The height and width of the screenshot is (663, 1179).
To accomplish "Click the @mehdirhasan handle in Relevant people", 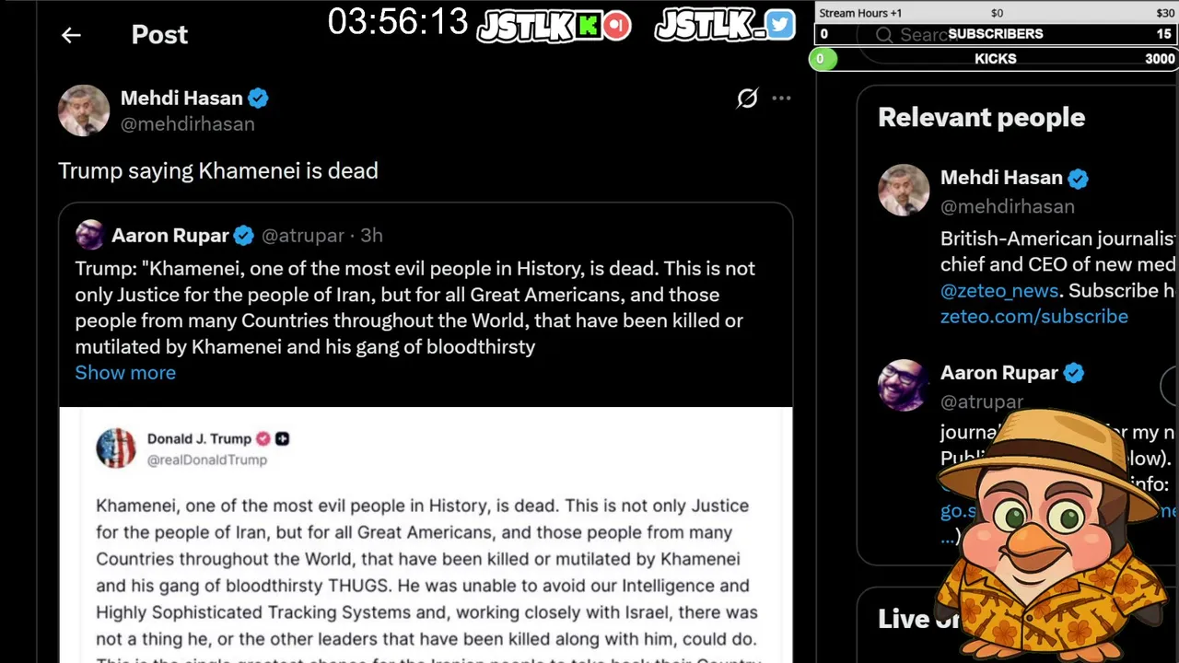I will click(x=1008, y=206).
